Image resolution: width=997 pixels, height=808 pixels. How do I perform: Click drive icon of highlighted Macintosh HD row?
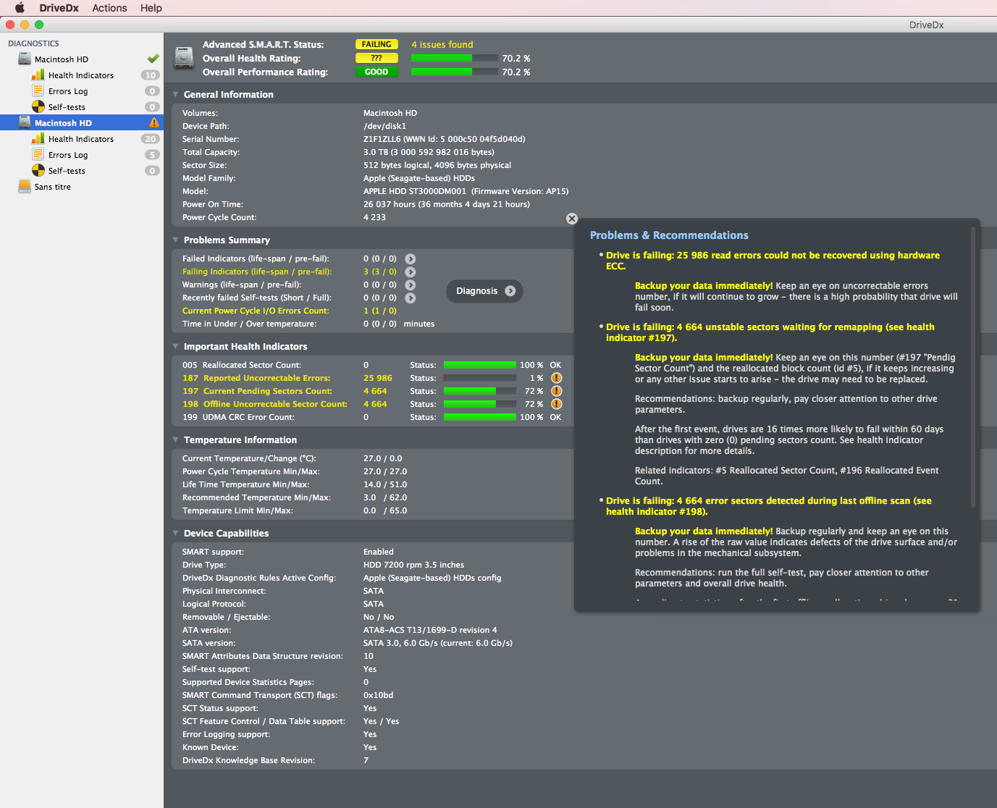coord(25,123)
